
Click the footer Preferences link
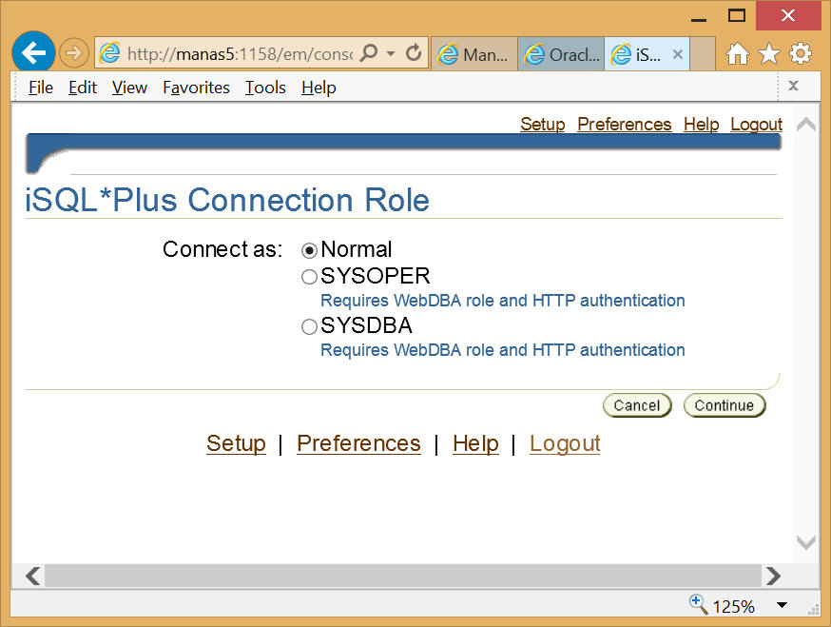tap(358, 443)
